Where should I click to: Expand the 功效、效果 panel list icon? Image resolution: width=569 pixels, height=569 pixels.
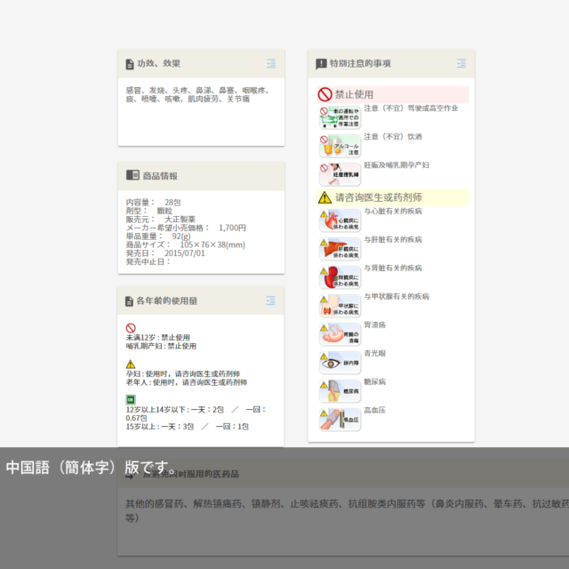point(270,63)
